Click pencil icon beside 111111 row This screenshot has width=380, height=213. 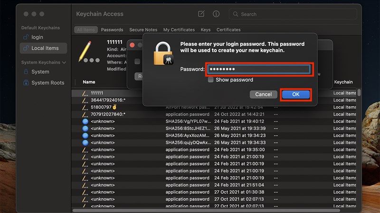pos(85,93)
